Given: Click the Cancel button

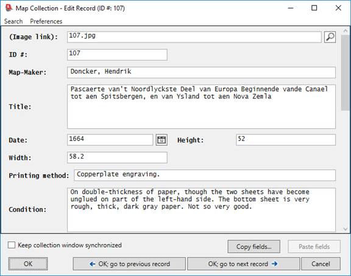Looking at the screenshot, I should pos(321,264).
